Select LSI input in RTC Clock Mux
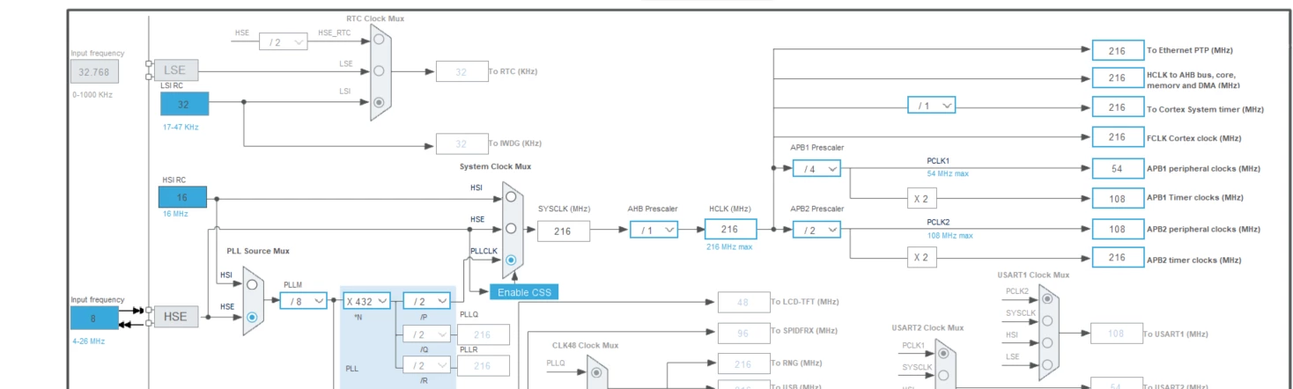The width and height of the screenshot is (1293, 389). 379,102
